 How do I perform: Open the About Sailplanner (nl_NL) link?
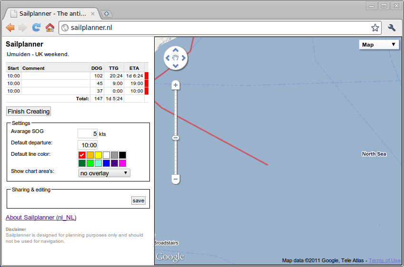coord(41,218)
